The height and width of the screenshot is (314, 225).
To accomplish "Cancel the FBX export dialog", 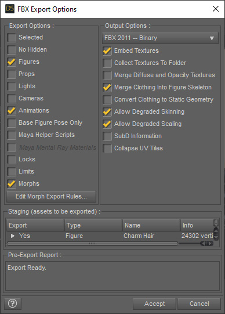I will [x=199, y=304].
